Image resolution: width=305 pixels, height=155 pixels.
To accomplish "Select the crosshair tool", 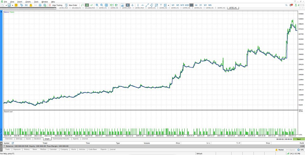I will click(132, 5).
